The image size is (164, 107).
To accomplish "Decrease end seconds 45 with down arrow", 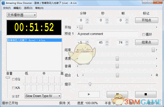I will click(x=107, y=44).
